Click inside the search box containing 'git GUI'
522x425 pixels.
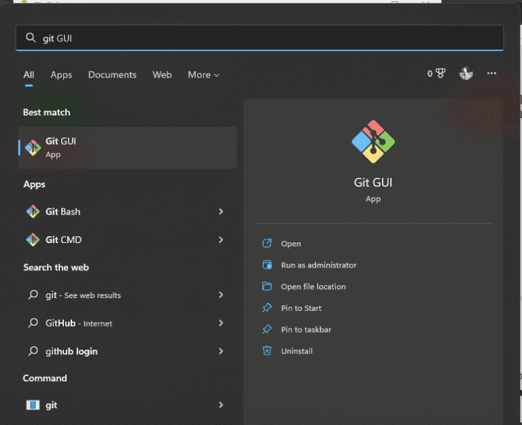(260, 38)
